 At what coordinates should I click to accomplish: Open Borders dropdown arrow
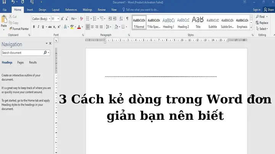point(126,27)
